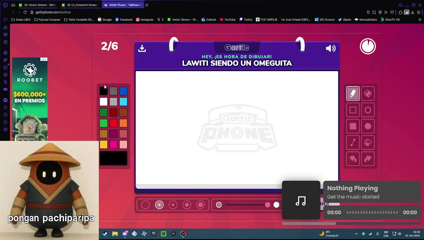
Task: Open the browser search tabs magnifier
Action: click(400, 5)
